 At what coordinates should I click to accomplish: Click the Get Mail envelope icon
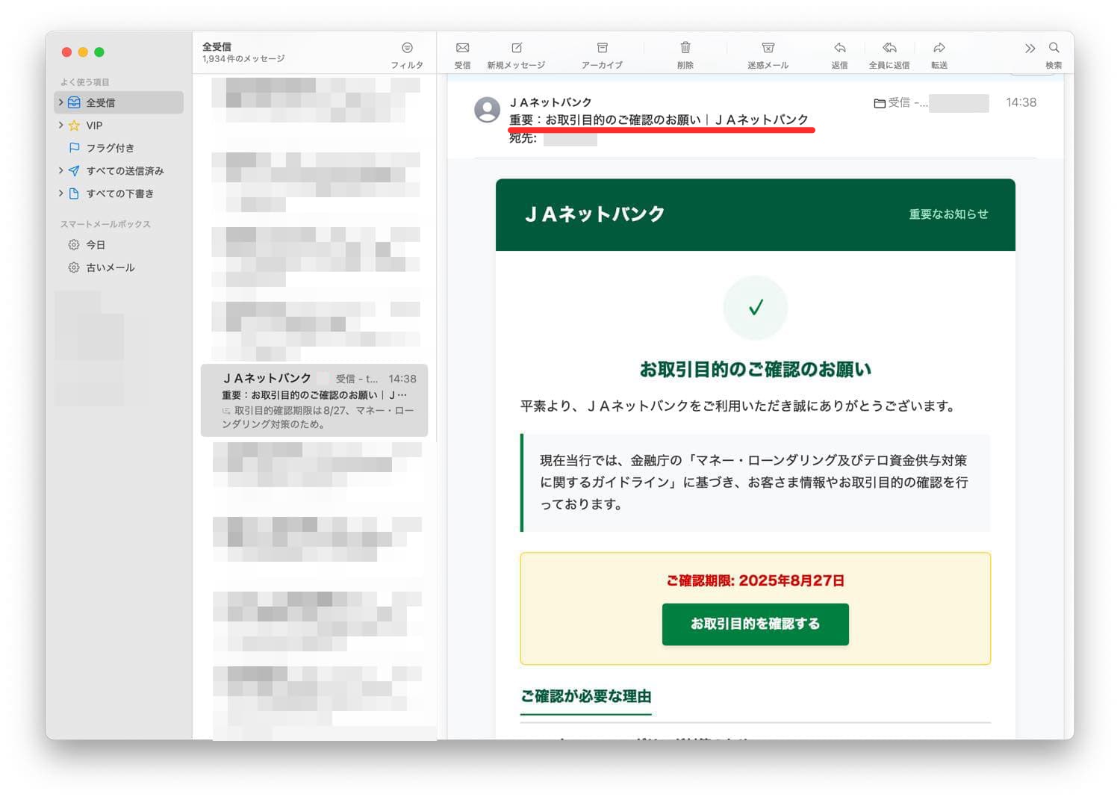pos(462,49)
